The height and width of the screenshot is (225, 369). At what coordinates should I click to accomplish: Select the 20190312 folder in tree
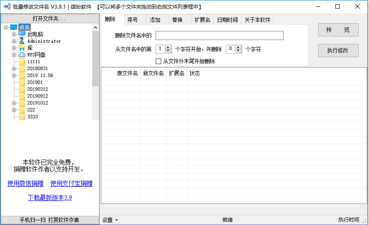(38, 89)
